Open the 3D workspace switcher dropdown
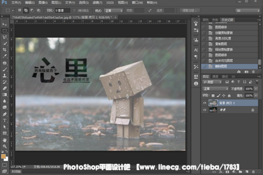This screenshot has height=175, width=263. tap(247, 11)
